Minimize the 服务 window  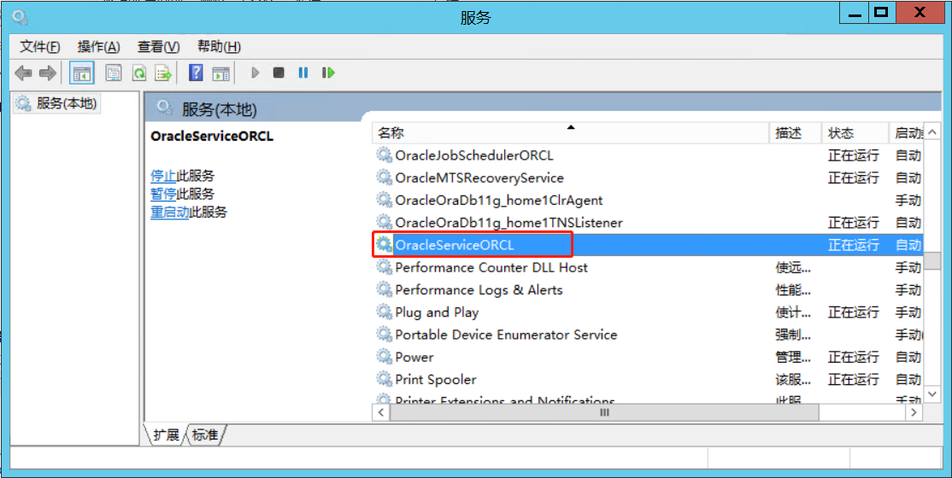click(x=855, y=11)
